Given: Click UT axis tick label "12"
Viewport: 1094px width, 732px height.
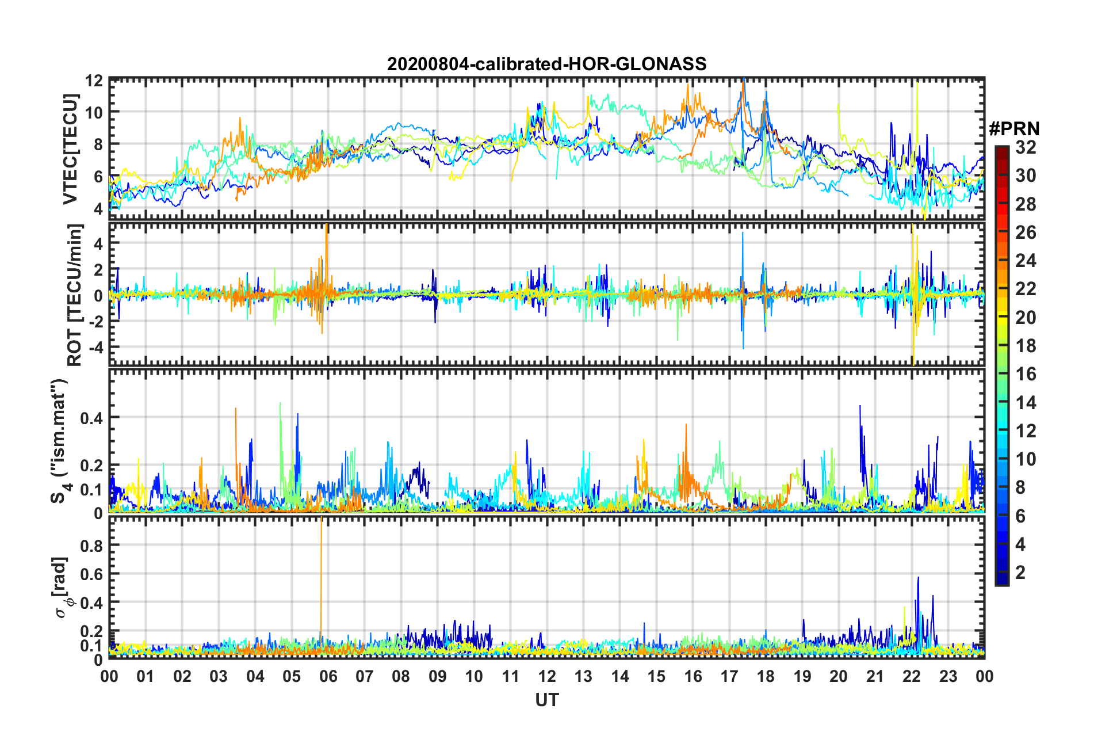Looking at the screenshot, I should 547,676.
